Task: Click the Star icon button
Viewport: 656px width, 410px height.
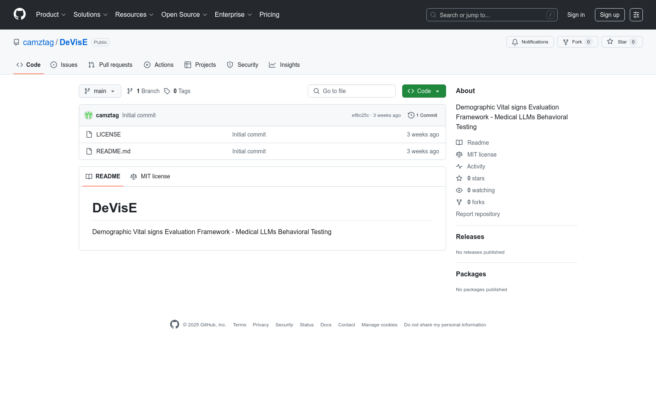Action: (610, 42)
